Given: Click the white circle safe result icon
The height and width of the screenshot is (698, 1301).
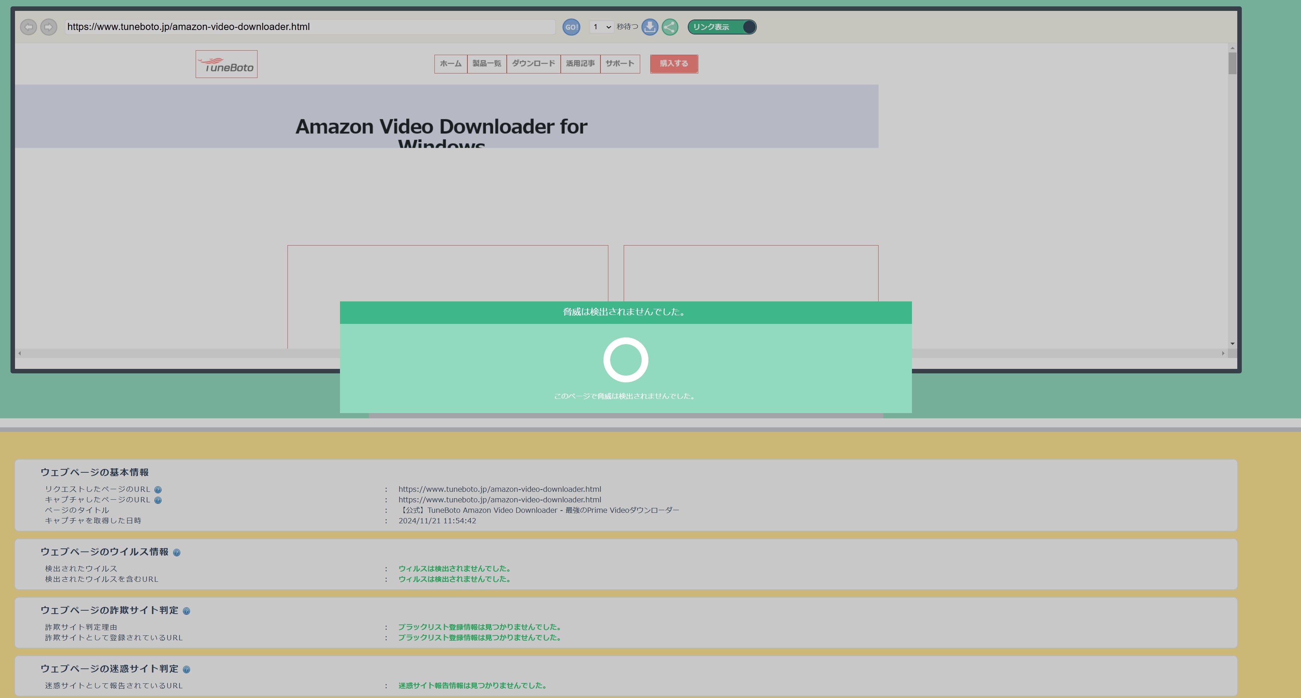Looking at the screenshot, I should coord(626,360).
